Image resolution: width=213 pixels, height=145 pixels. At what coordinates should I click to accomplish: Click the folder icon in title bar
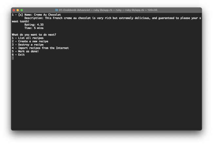[x=57, y=10]
